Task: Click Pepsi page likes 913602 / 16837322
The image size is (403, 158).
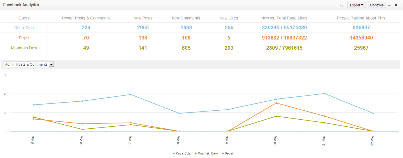Action: (x=284, y=38)
